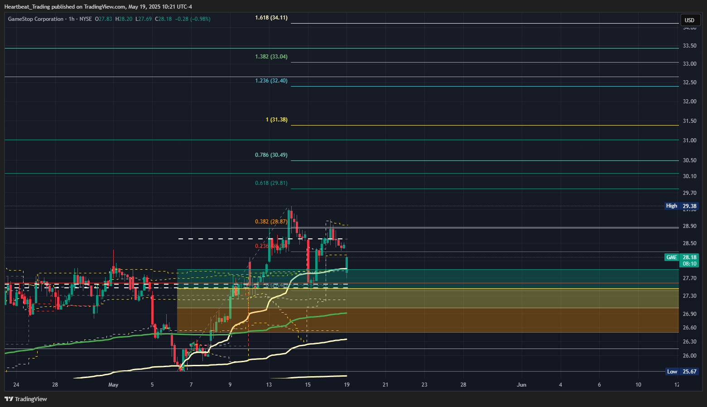Viewport: 707px width, 407px height.
Task: Click 29.70 on the price axis
Action: (x=690, y=193)
